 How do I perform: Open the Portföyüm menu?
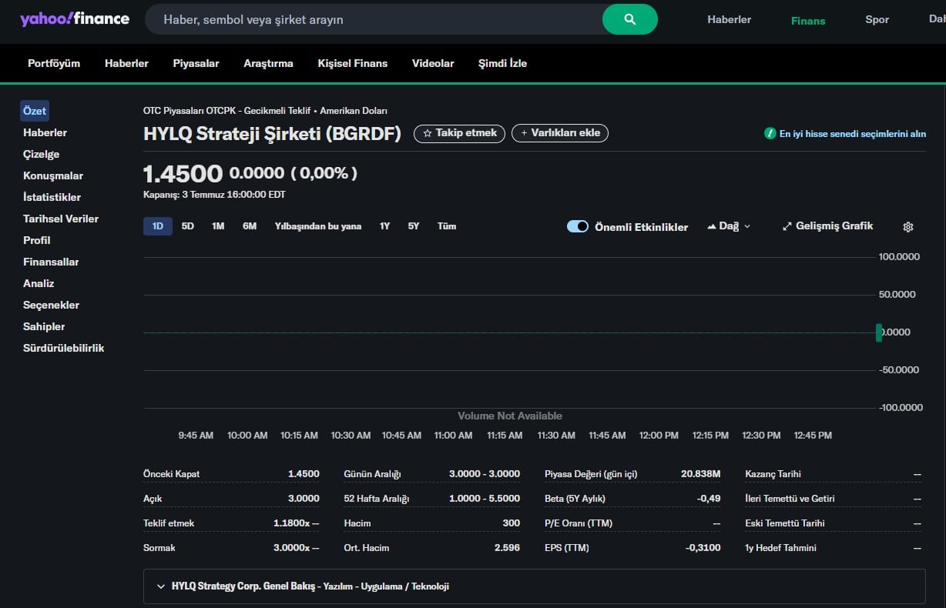[54, 63]
